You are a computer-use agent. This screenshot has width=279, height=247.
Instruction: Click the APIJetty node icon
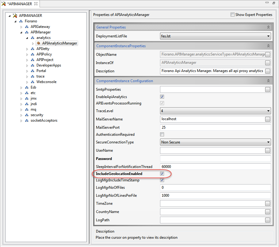pyautogui.click(x=33, y=49)
